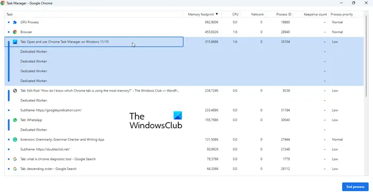This screenshot has width=373, height=196.
Task: Sort by the CPU column header
Action: (x=236, y=14)
